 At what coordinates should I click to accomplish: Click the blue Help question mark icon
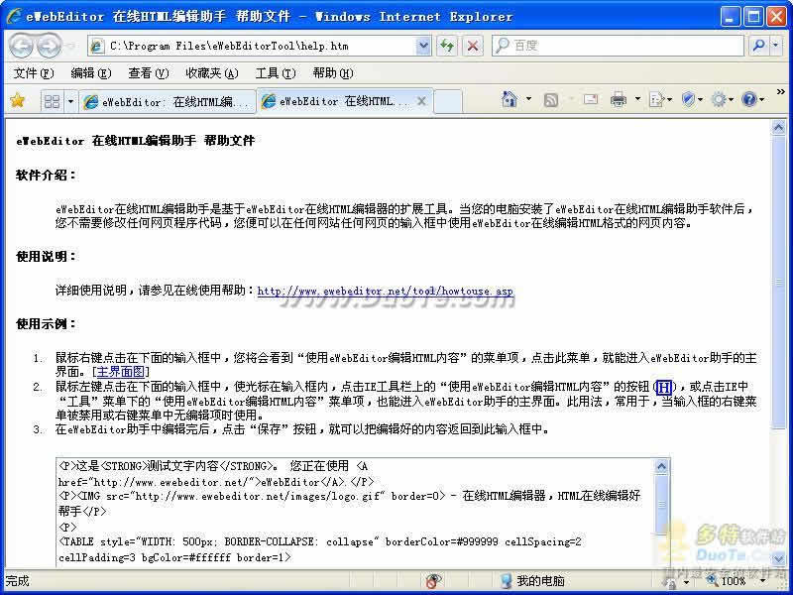click(749, 99)
